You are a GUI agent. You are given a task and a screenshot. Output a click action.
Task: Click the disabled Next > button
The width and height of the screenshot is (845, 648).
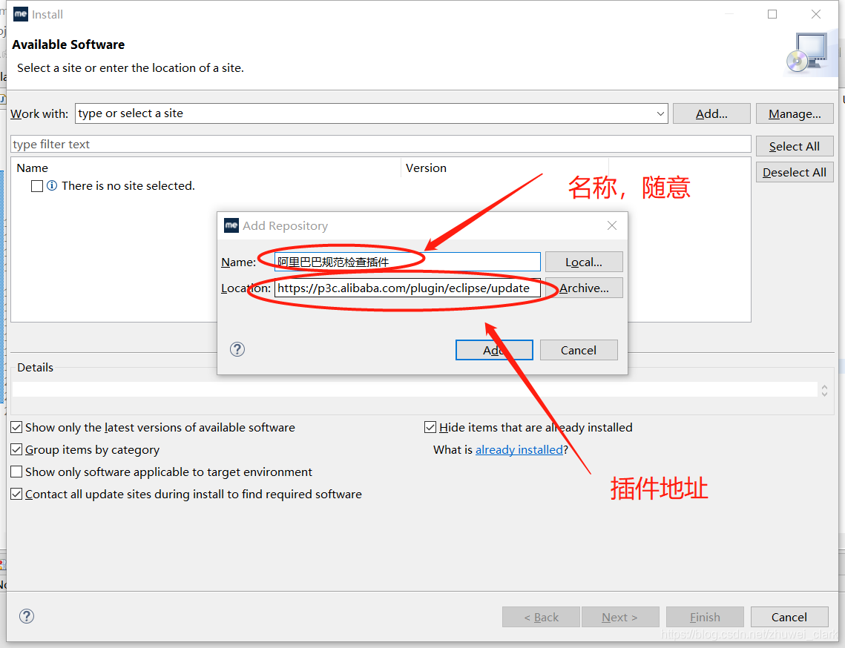[619, 617]
